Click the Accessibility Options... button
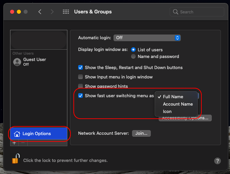 click(x=185, y=118)
